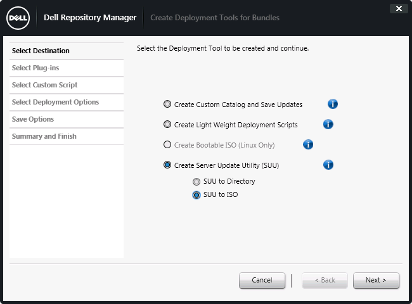Image resolution: width=412 pixels, height=304 pixels.
Task: Select Create Server Update Utility (SUU) radio
Action: pyautogui.click(x=167, y=165)
